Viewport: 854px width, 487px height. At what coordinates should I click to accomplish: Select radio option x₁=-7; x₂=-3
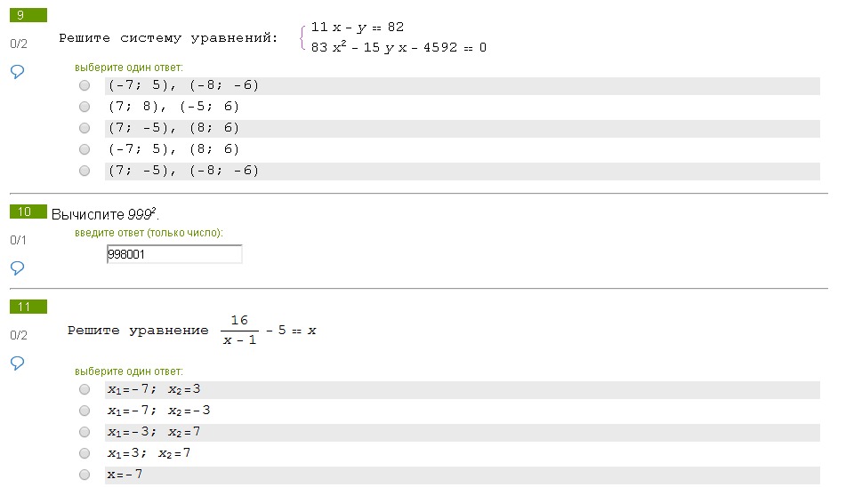85,411
